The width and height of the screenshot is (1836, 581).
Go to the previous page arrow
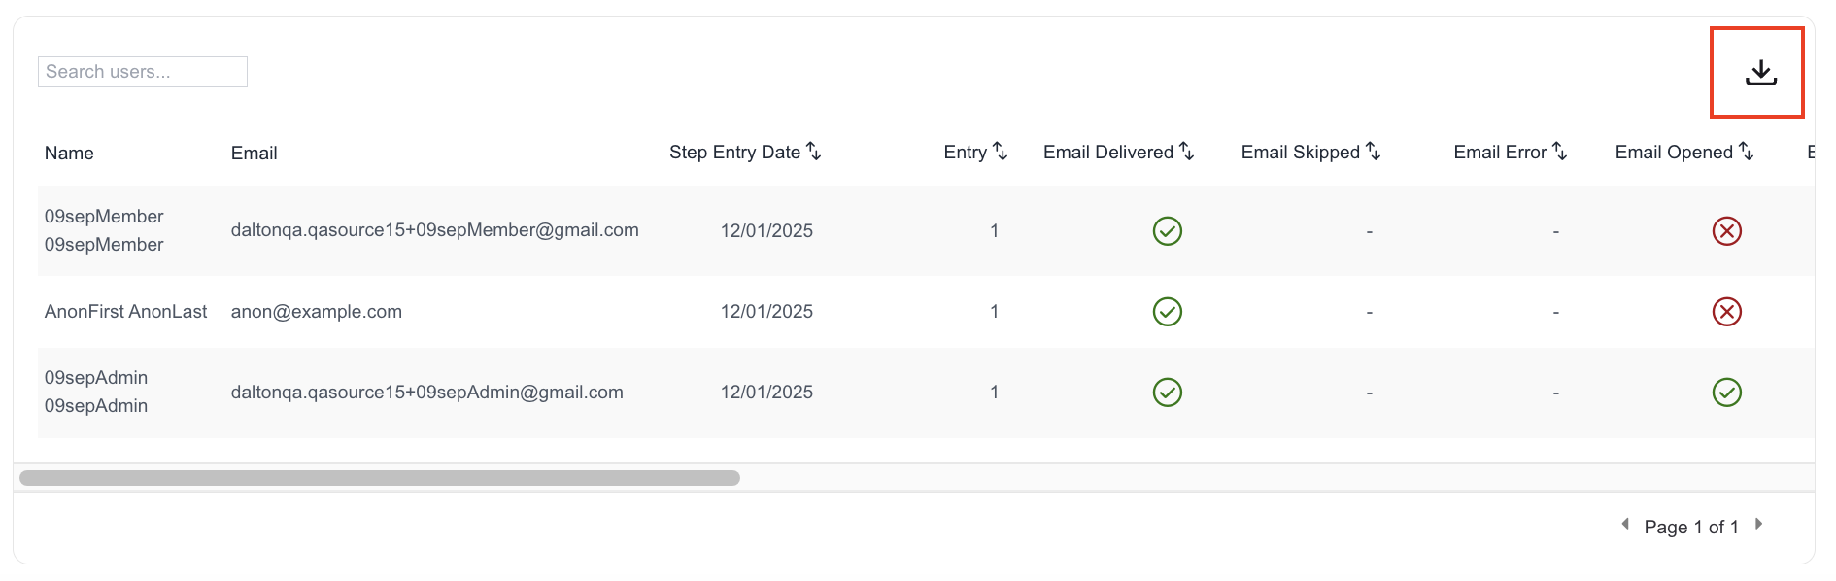(x=1625, y=525)
